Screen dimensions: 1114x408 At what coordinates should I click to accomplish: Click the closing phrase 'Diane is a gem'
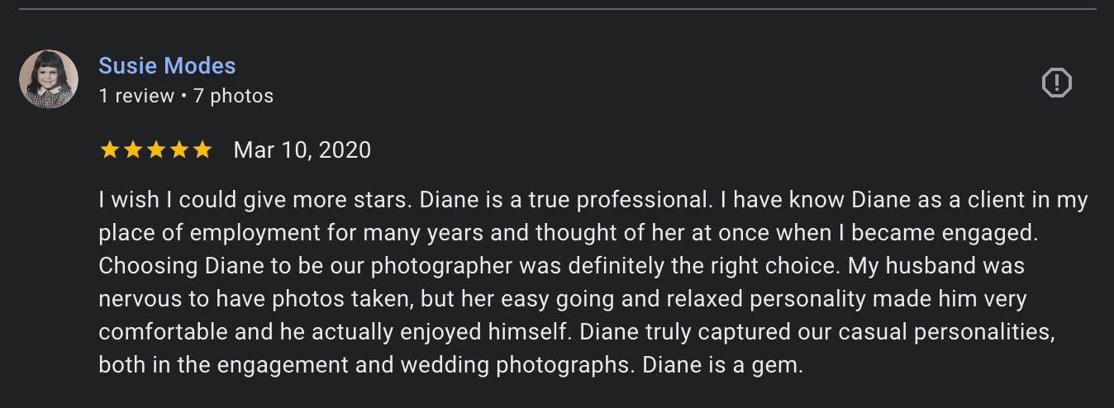[x=722, y=365]
